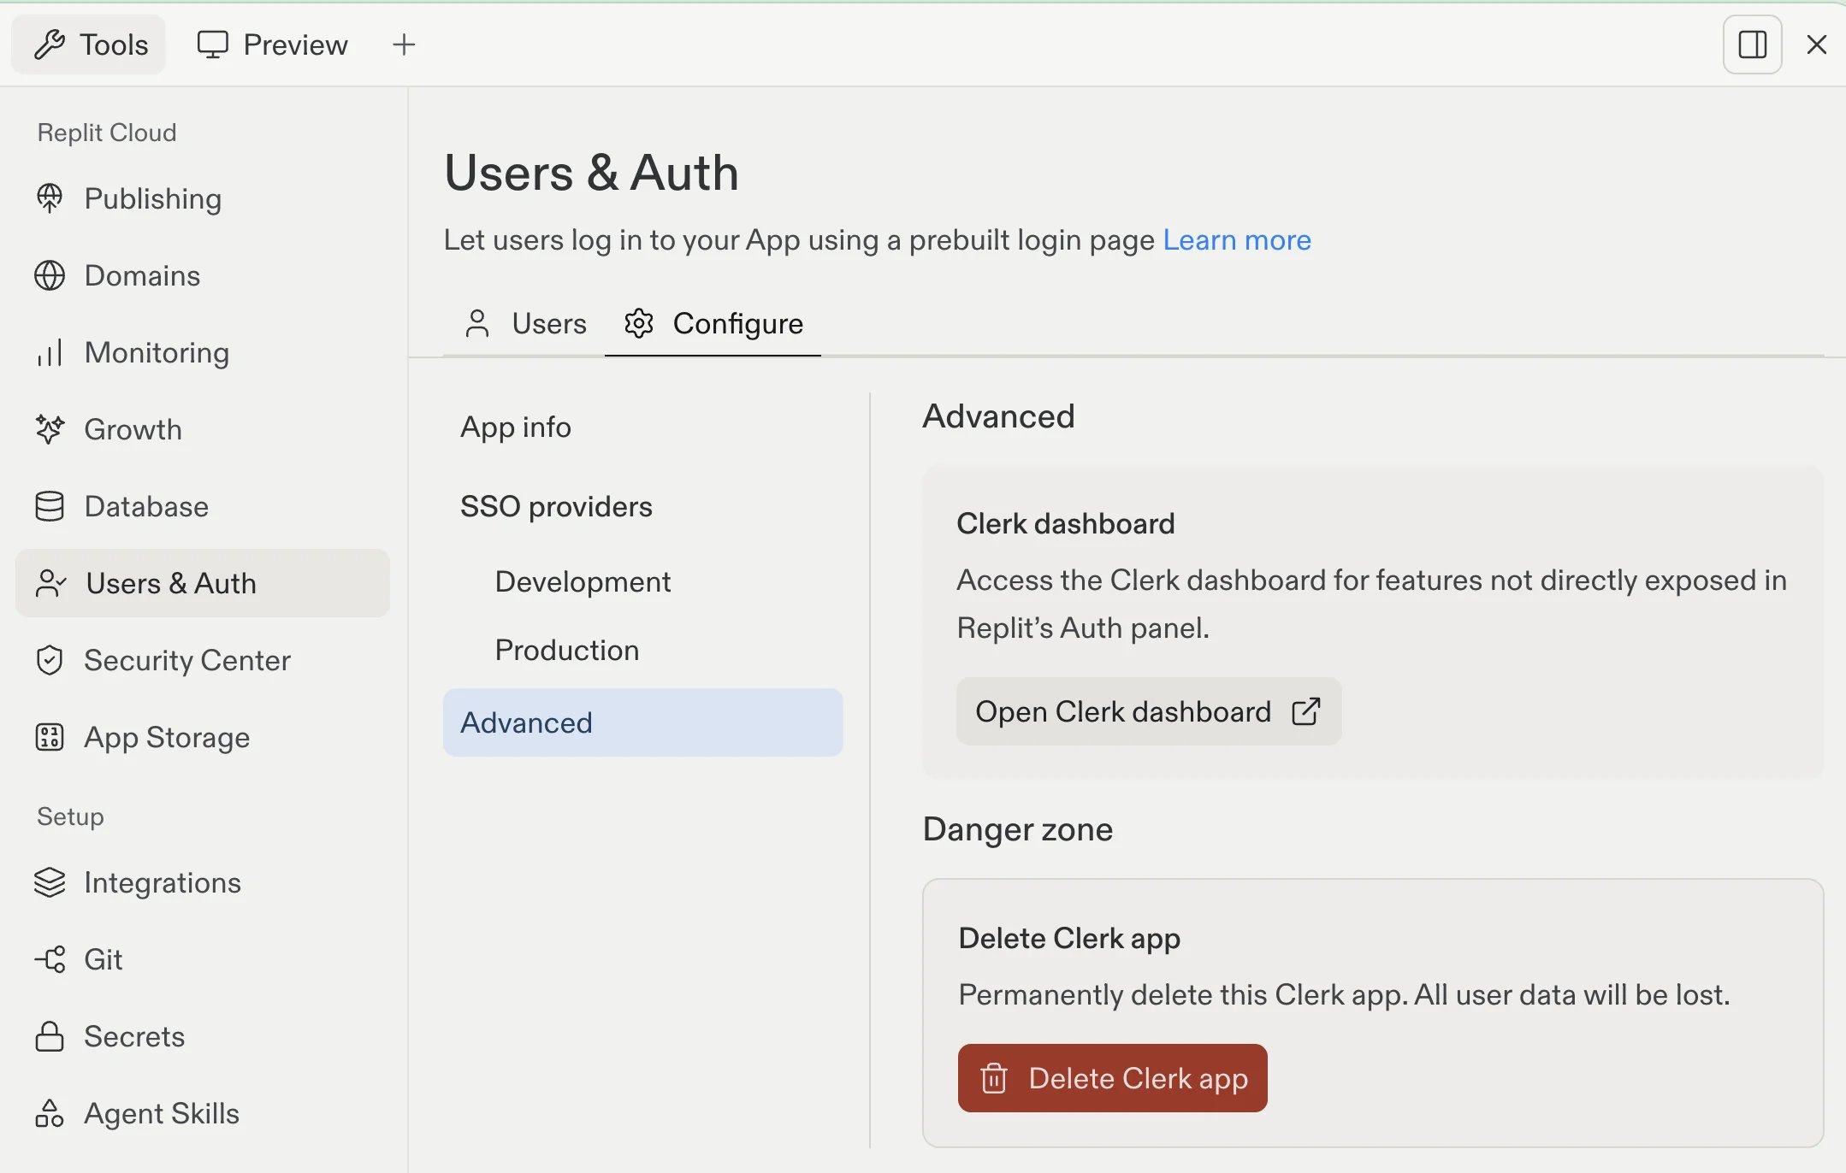The width and height of the screenshot is (1846, 1173).
Task: Click the Users tab person icon
Action: coord(477,323)
